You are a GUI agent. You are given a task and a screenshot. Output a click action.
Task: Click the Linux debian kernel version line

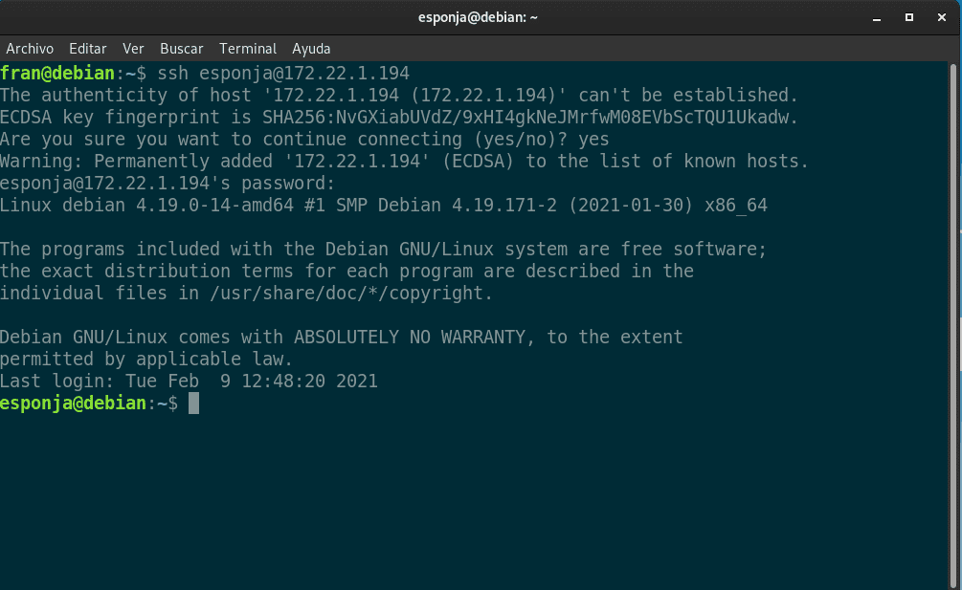click(384, 206)
